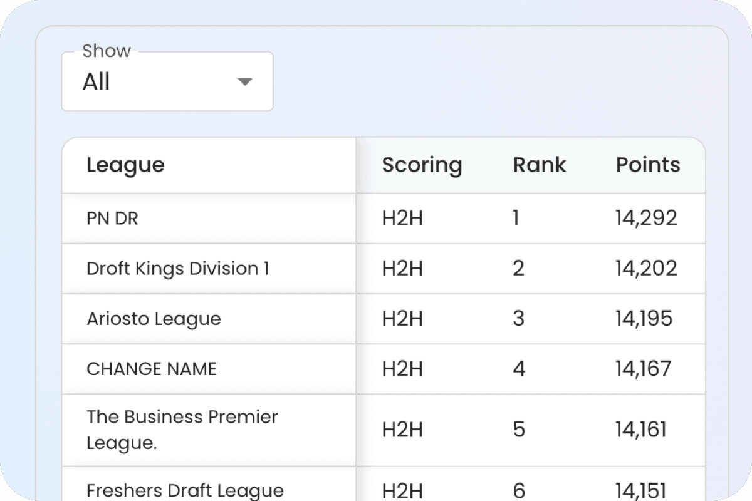Click the dropdown chevron beside All
The height and width of the screenshot is (501, 752).
point(245,81)
